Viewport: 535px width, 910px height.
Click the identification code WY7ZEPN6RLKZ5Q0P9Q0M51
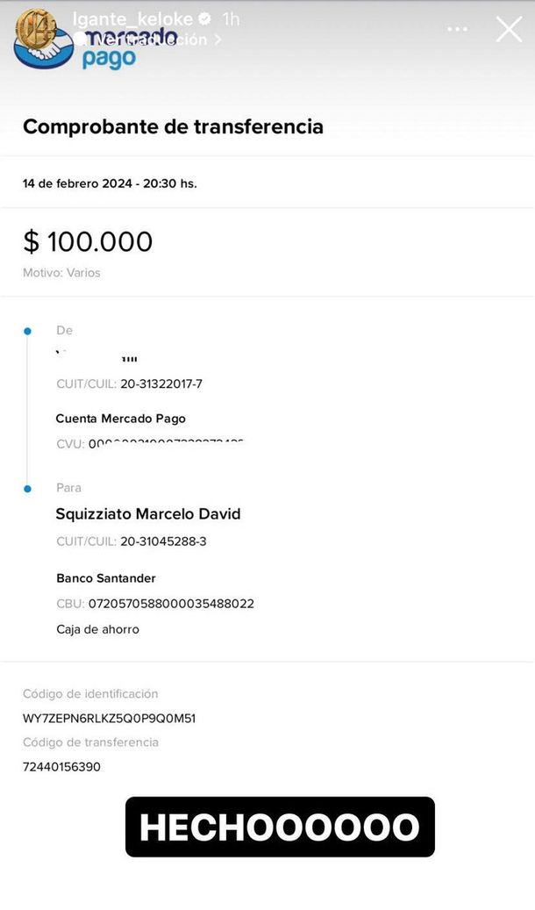click(x=109, y=718)
